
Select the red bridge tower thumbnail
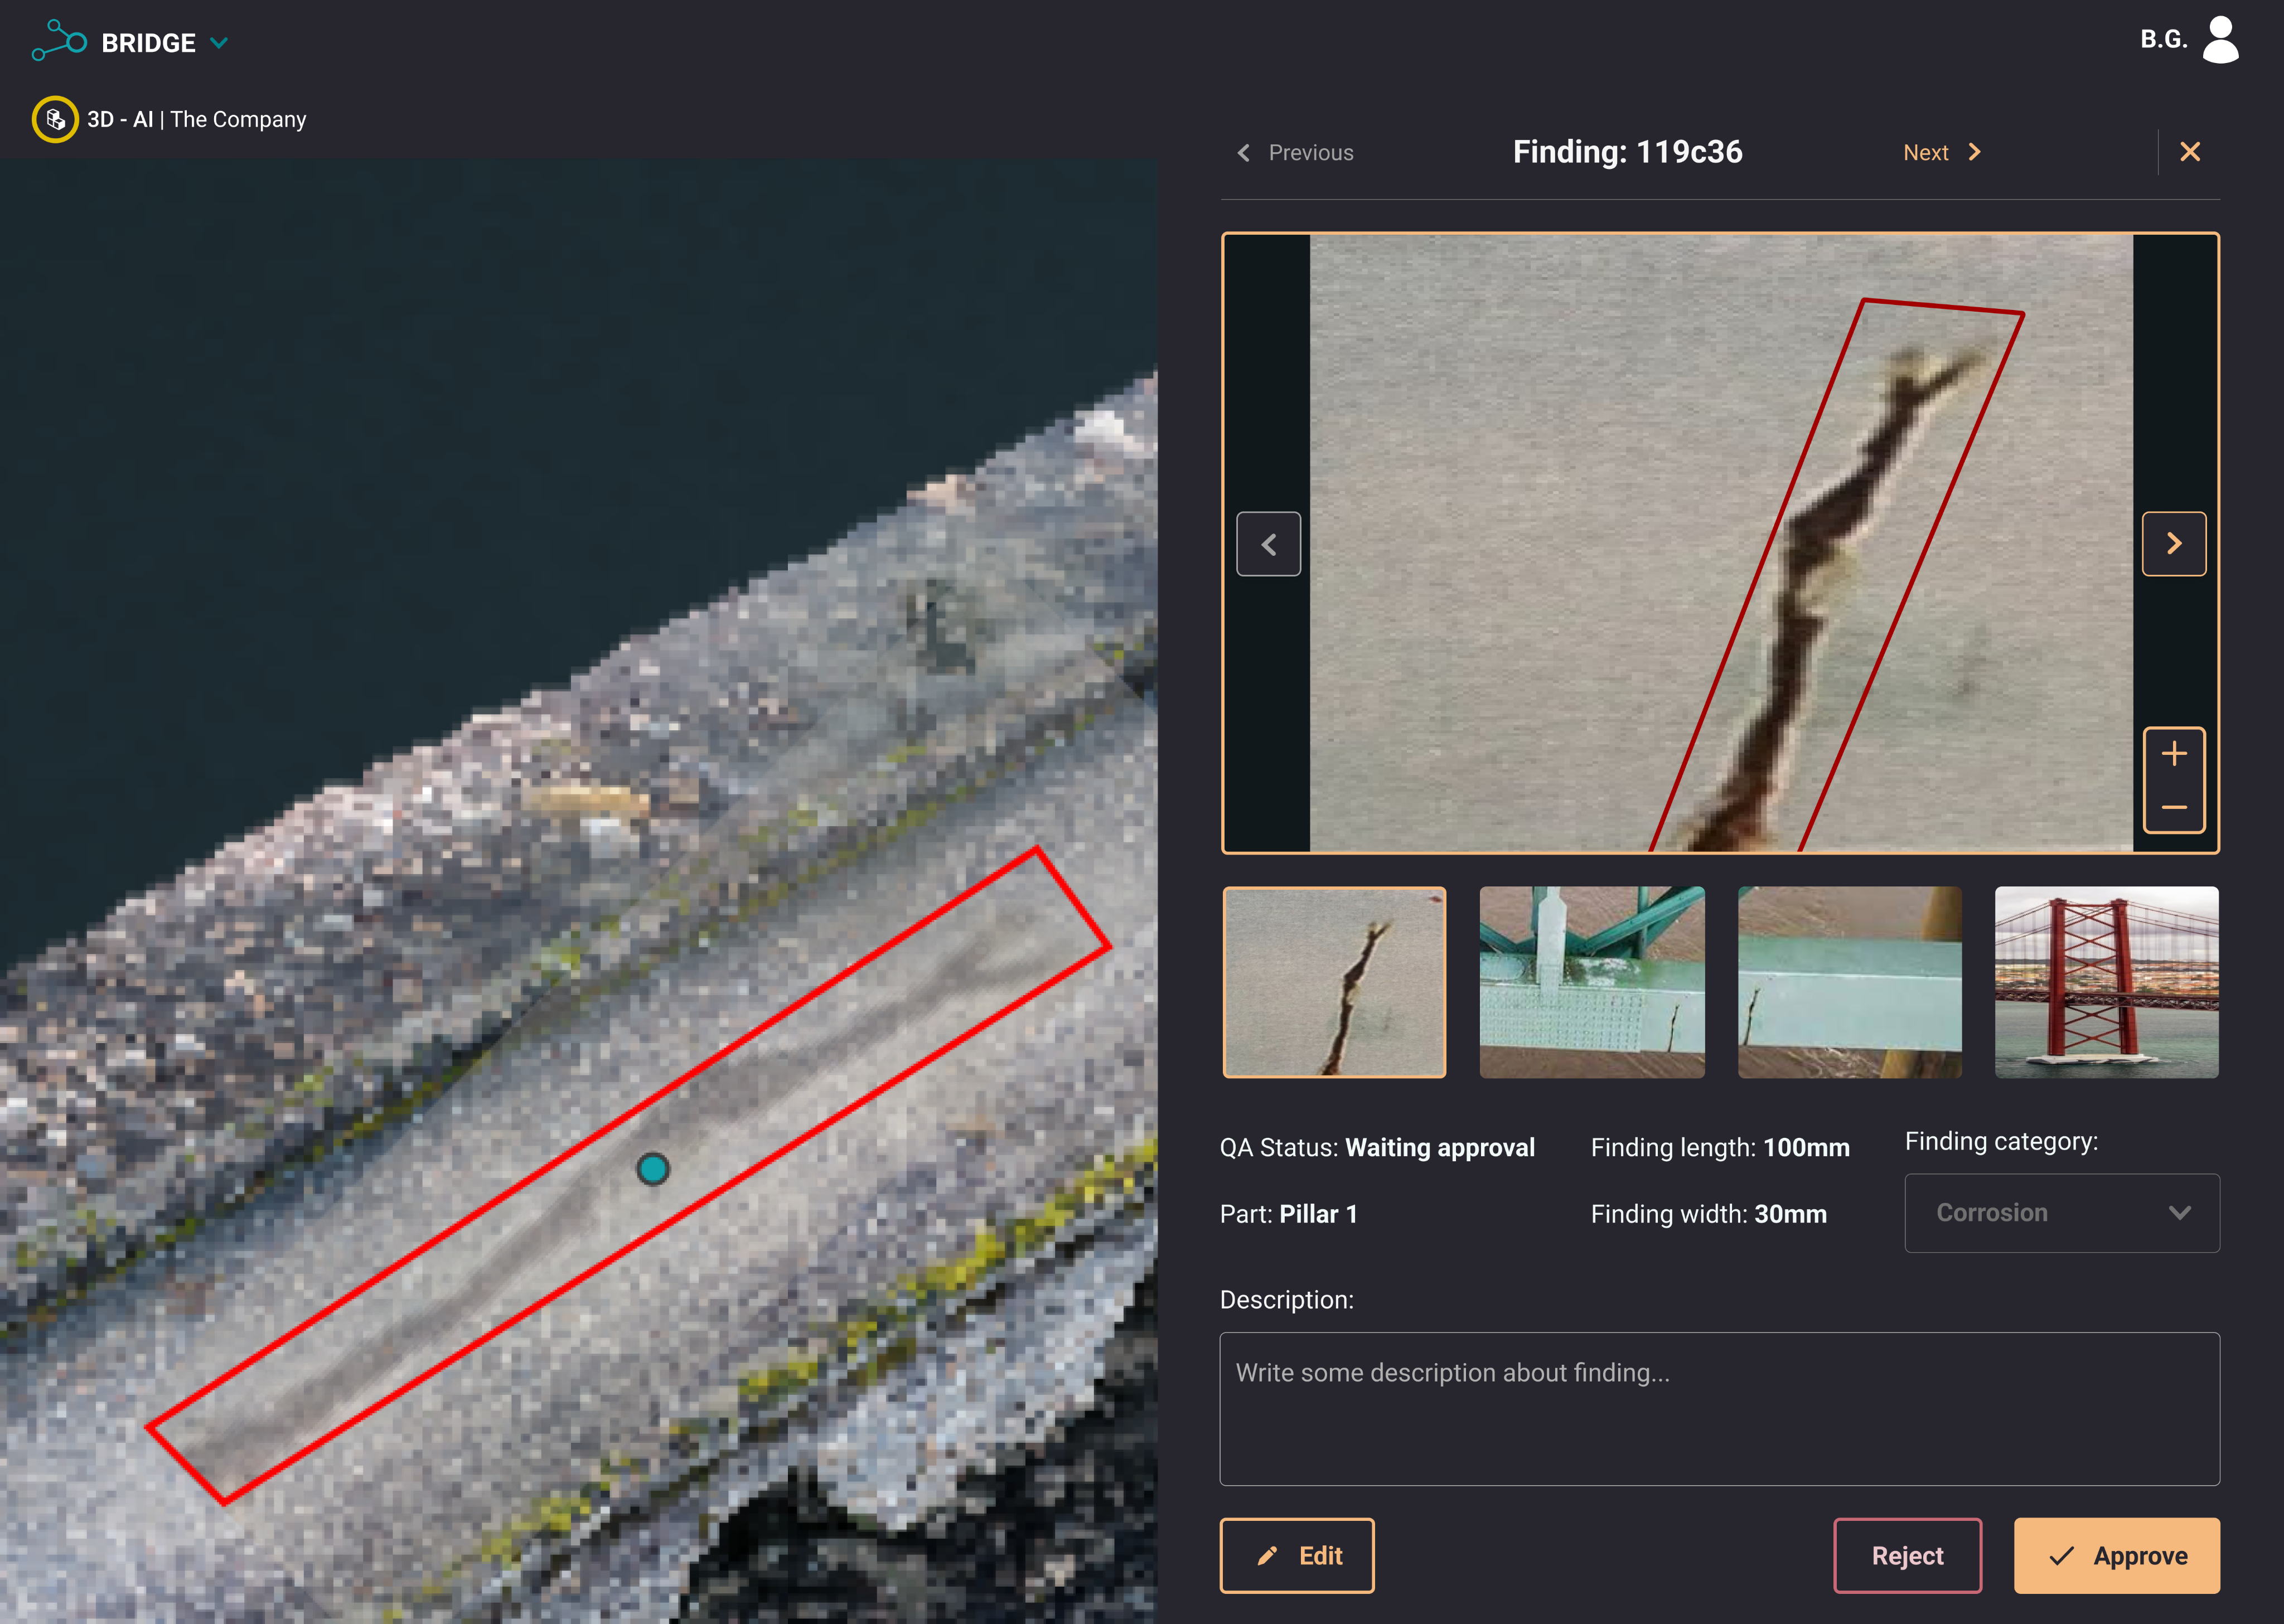[2106, 982]
